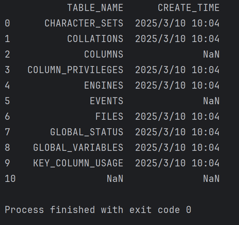The height and width of the screenshot is (225, 239).
Task: Click the GLOBAL_STATUS table name
Action: pyautogui.click(x=86, y=132)
